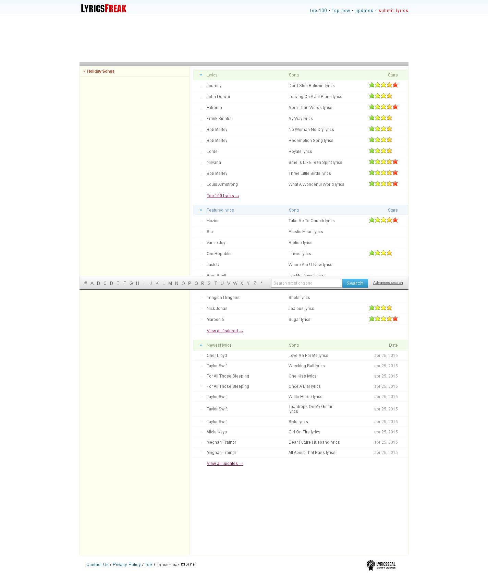Open the Top 100 Lyrics link
The image size is (488, 574).
[x=223, y=196]
